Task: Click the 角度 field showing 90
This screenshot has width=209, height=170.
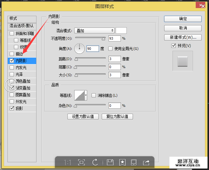Action: 93,49
